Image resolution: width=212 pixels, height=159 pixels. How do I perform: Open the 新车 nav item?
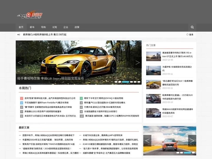32,27
